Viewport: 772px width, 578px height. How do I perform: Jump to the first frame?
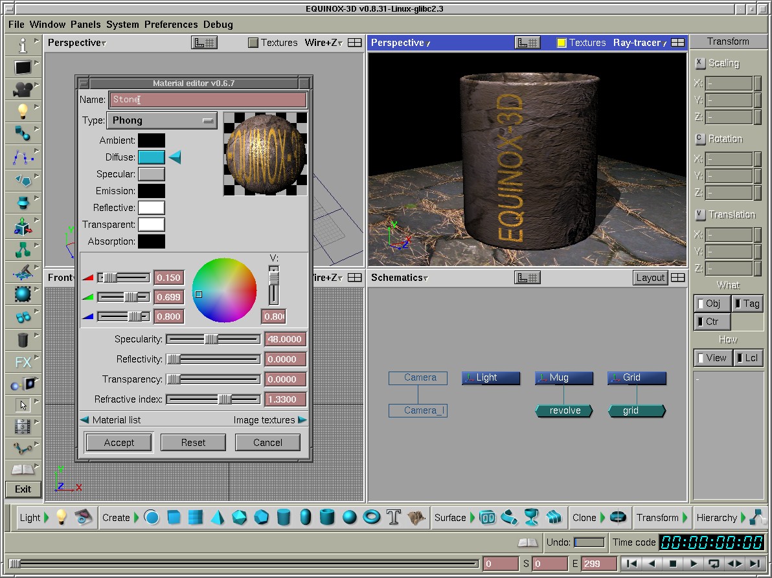(631, 564)
